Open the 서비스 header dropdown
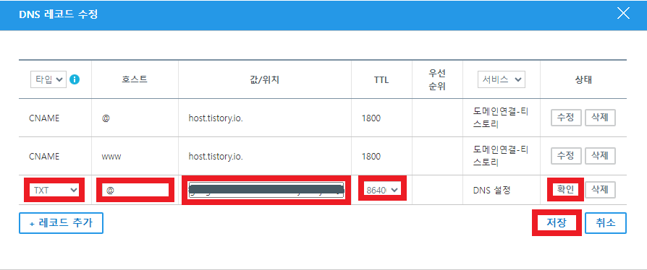The width and height of the screenshot is (647, 270). (x=502, y=79)
